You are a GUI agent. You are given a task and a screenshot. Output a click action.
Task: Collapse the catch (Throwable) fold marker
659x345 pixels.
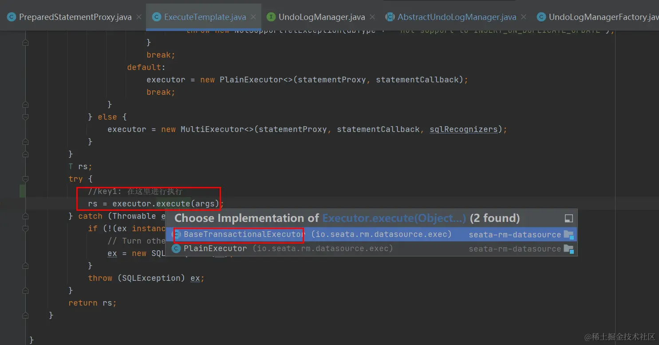[x=25, y=216]
